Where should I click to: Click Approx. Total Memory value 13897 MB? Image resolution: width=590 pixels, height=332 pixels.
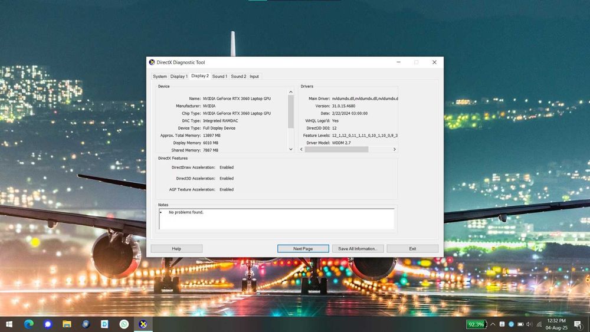pos(211,136)
